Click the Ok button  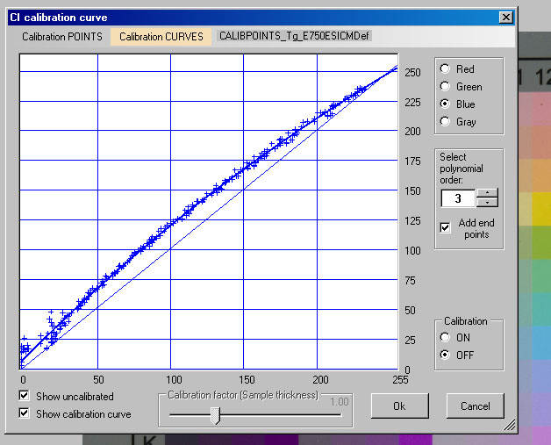point(399,406)
